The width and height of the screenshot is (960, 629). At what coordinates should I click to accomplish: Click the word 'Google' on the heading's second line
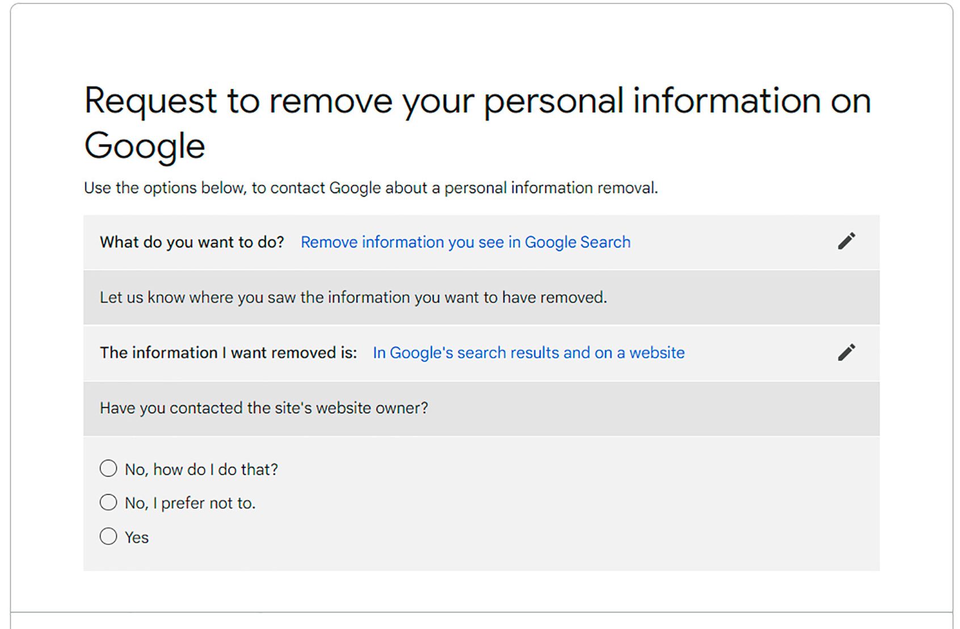145,146
